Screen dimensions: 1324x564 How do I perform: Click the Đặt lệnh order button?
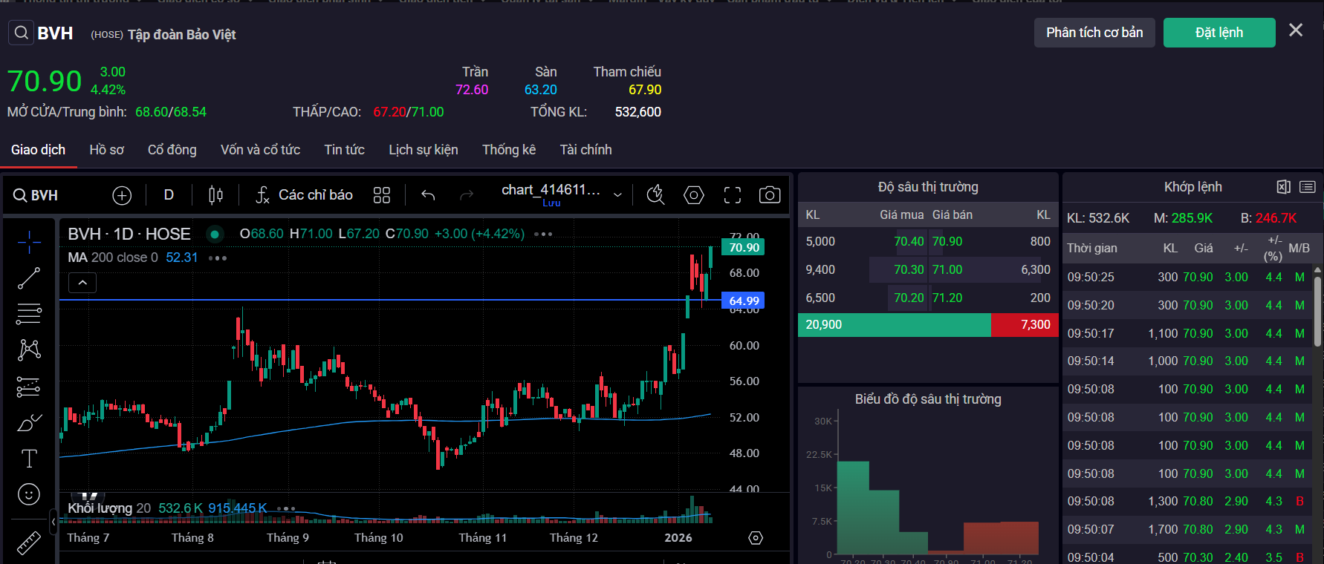click(x=1218, y=33)
